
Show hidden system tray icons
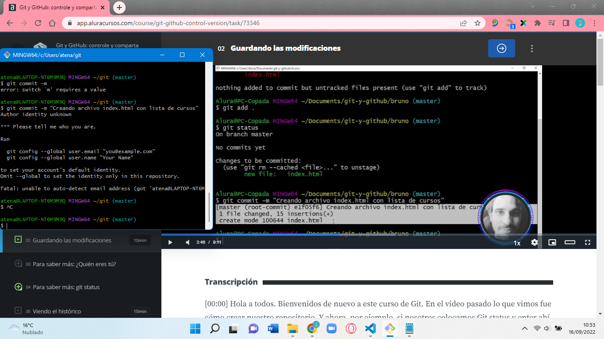(x=525, y=328)
